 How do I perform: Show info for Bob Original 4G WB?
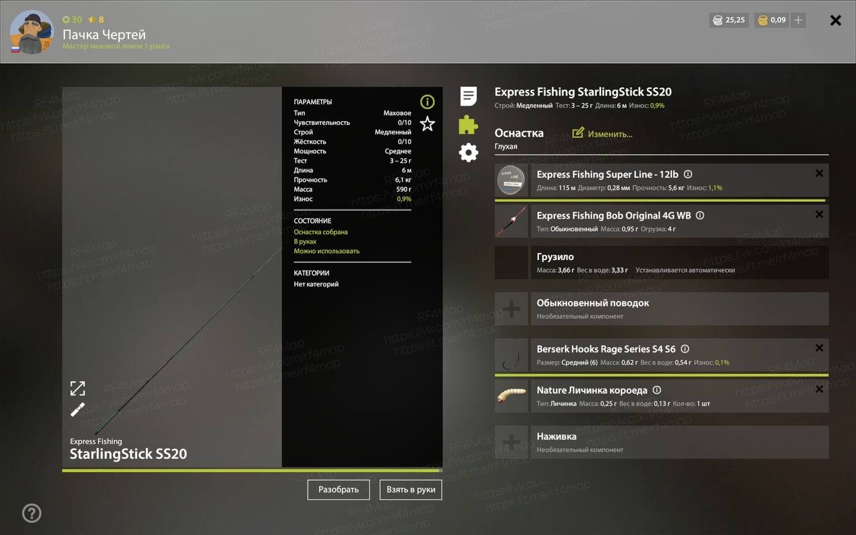[x=700, y=216]
